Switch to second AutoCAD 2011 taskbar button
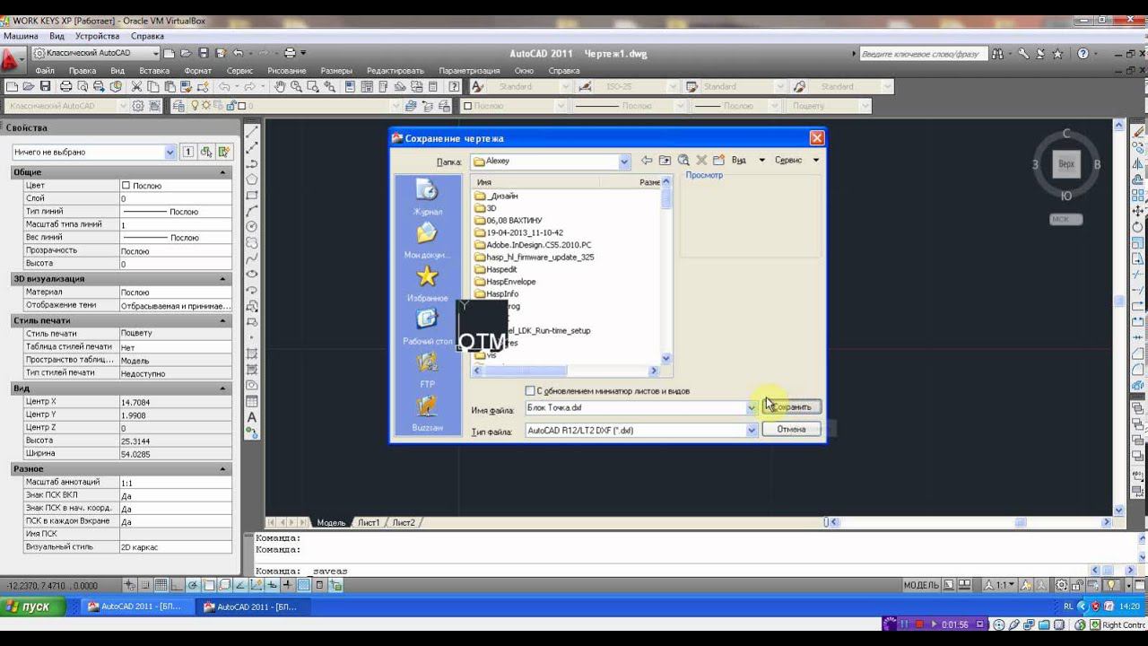 pyautogui.click(x=251, y=607)
